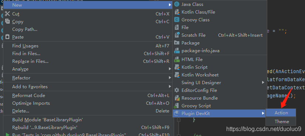This screenshot has width=305, height=136.
Task: Click the Copy icon
Action: pyautogui.click(x=7, y=21)
